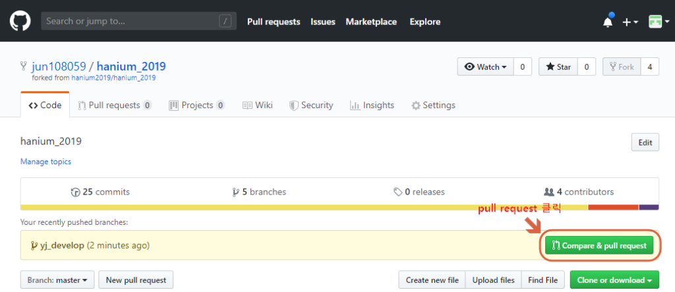Click the Fork button

point(622,67)
